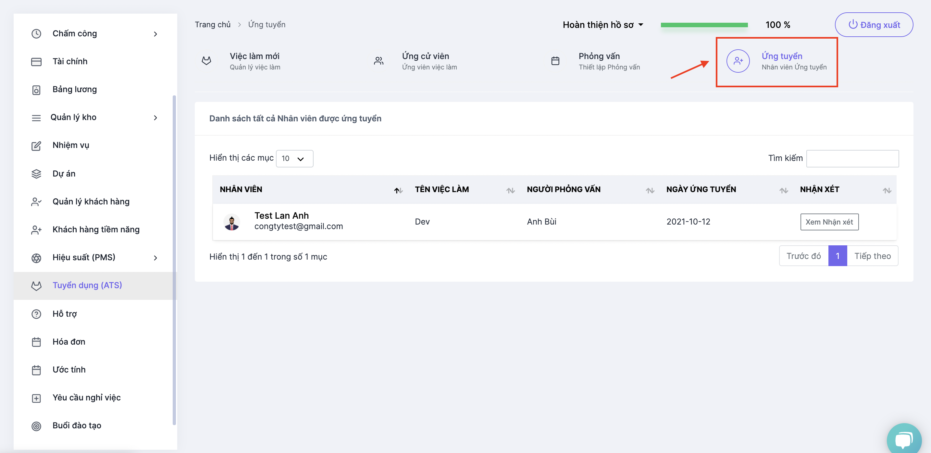Screen dimensions: 931x453
Task: Click the name Test Lan Anh
Action: click(x=281, y=216)
